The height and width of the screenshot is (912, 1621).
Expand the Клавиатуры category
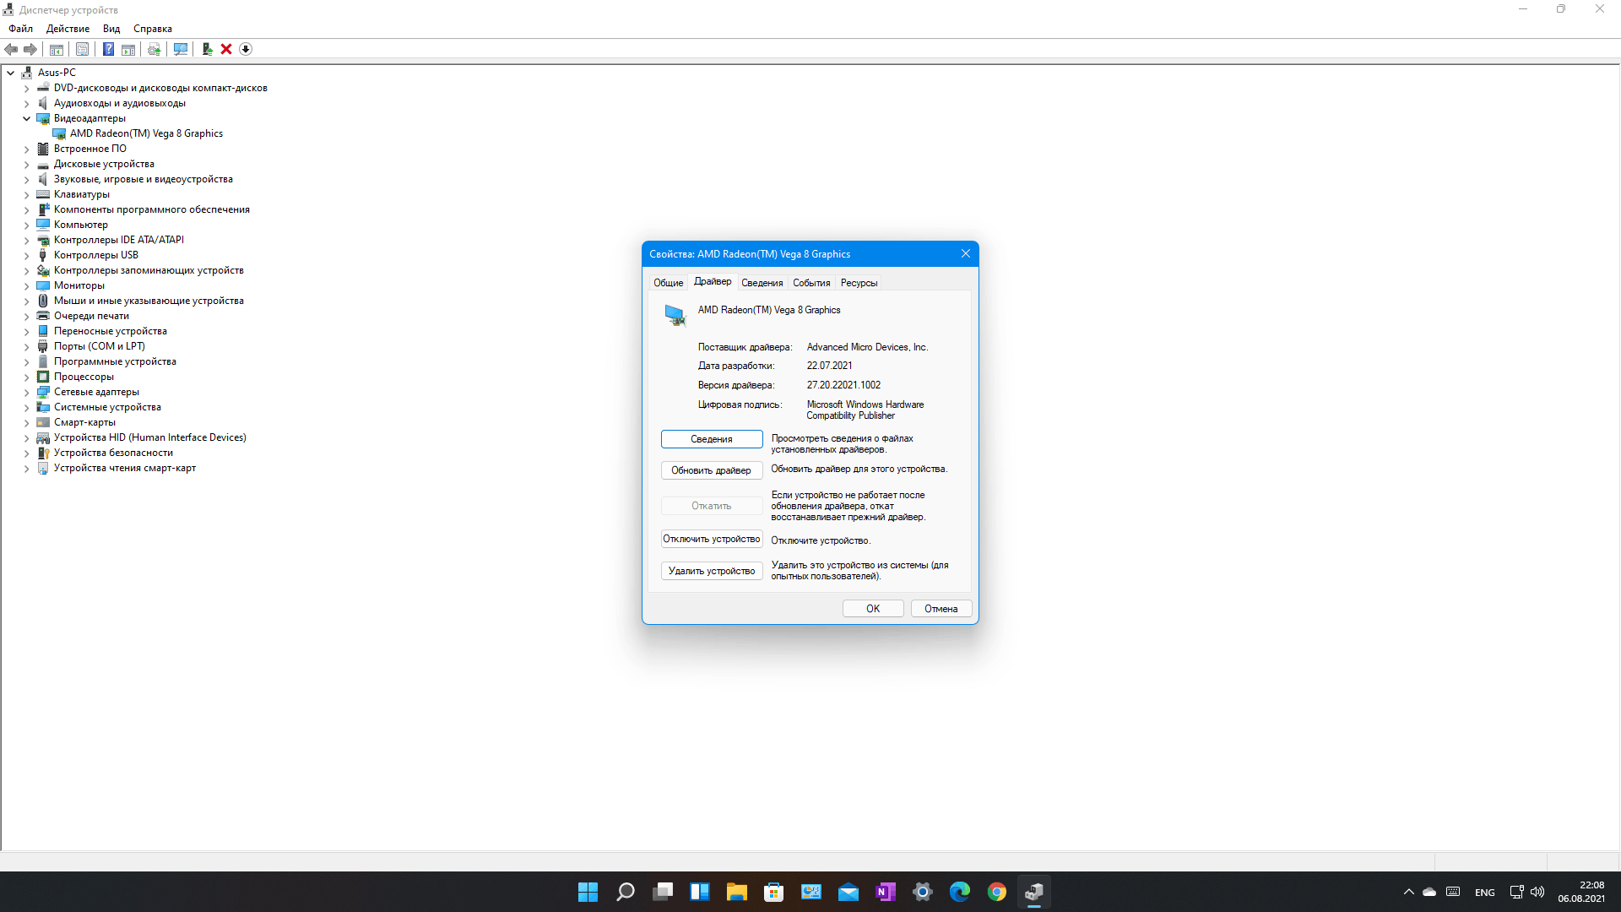[x=26, y=194]
